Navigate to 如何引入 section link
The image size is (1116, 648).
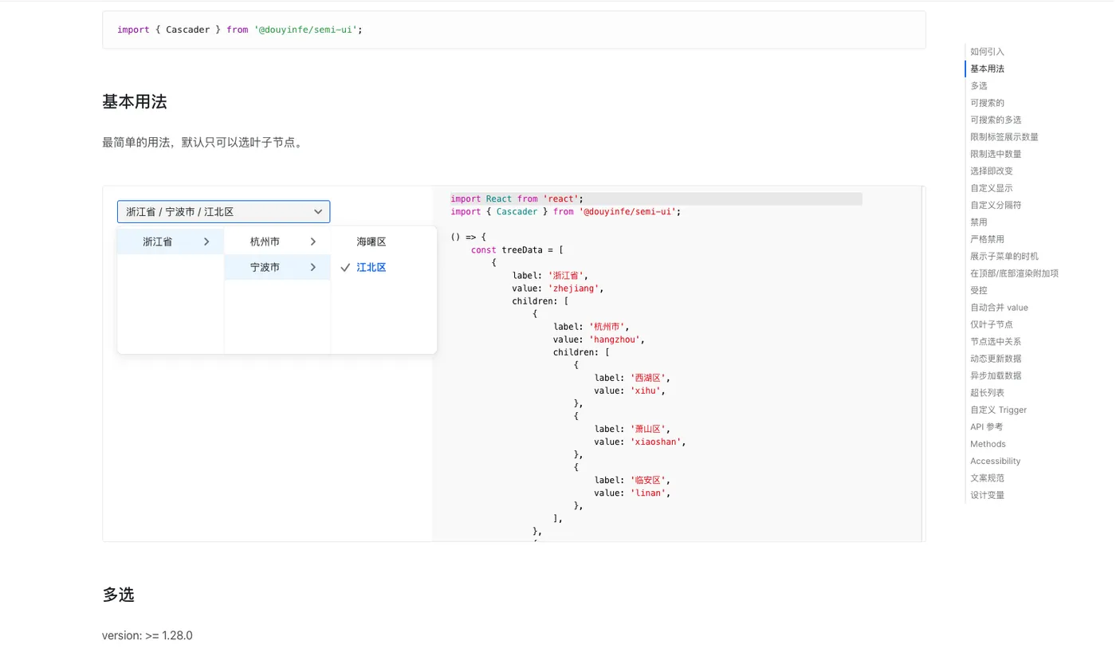coord(987,52)
